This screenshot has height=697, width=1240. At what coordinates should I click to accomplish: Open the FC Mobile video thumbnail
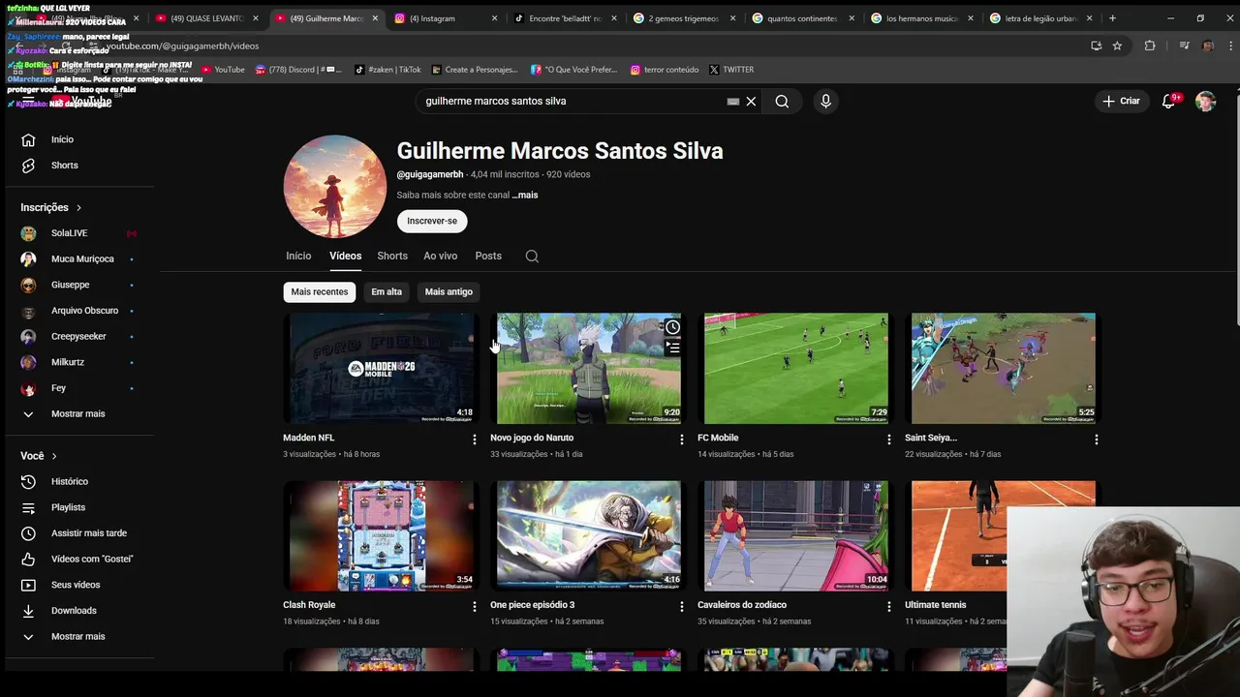tap(795, 368)
